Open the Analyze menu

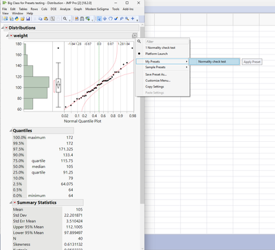[x=65, y=9]
